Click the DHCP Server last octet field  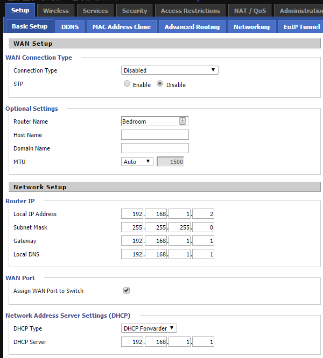point(203,342)
